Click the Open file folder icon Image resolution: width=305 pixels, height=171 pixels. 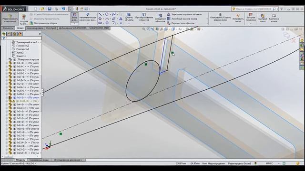[x=42, y=9]
